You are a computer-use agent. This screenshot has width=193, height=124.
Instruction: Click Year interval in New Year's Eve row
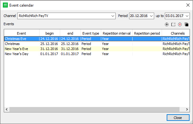[x=105, y=49]
